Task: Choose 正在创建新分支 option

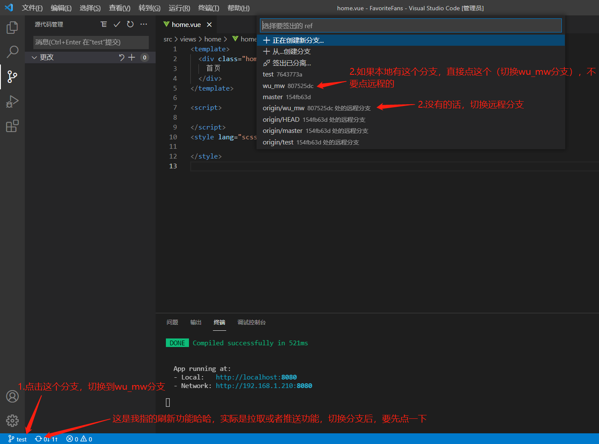Action: 411,40
